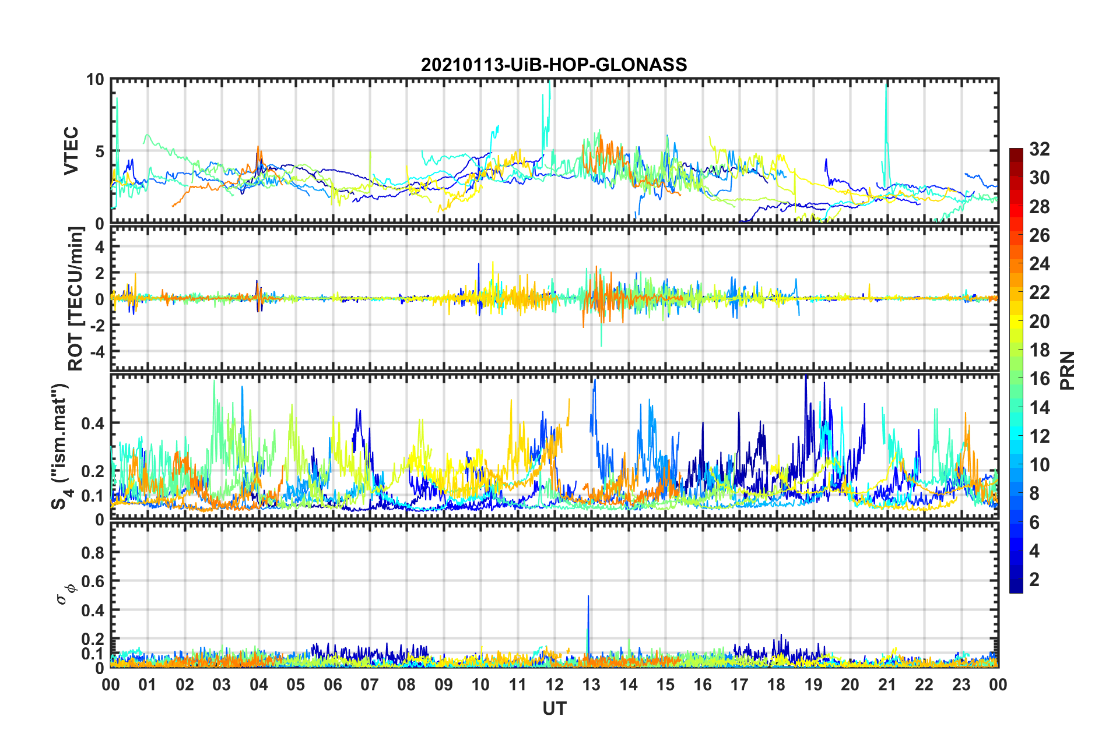The height and width of the screenshot is (741, 1109).
Task: Click the PRN colorbar label
Action: pyautogui.click(x=1068, y=370)
